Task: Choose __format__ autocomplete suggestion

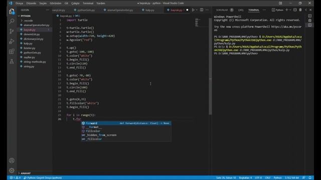Action: tap(126, 127)
